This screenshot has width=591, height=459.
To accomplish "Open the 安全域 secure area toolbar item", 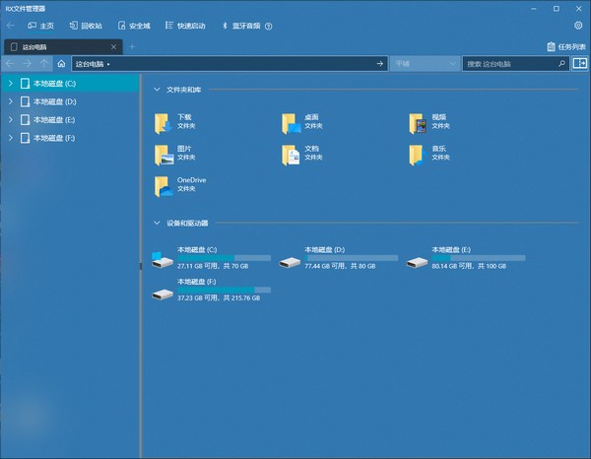I will pos(134,26).
